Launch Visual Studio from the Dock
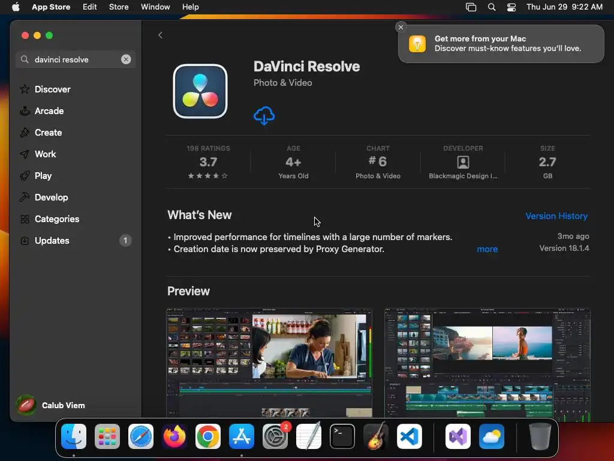Viewport: 614px width, 461px height. (x=458, y=436)
